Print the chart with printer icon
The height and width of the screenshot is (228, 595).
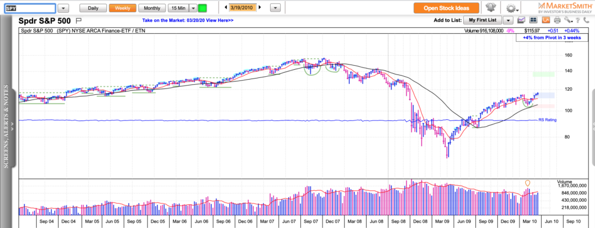click(x=557, y=20)
